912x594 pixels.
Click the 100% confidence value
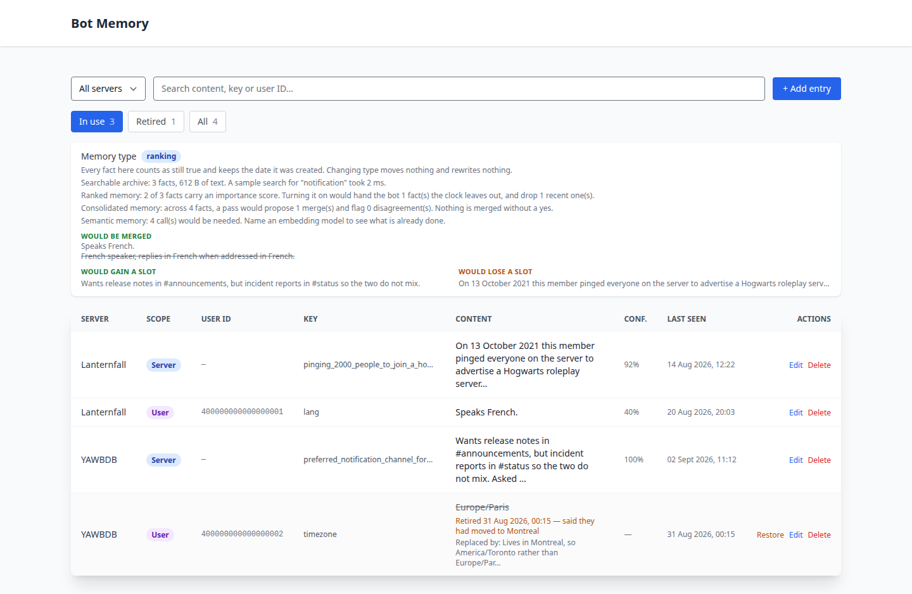pyautogui.click(x=634, y=460)
